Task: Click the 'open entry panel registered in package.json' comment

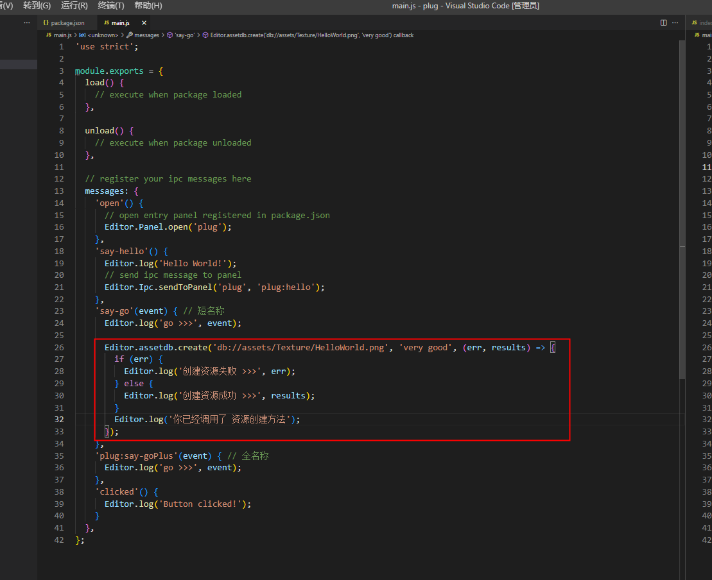Action: (217, 215)
